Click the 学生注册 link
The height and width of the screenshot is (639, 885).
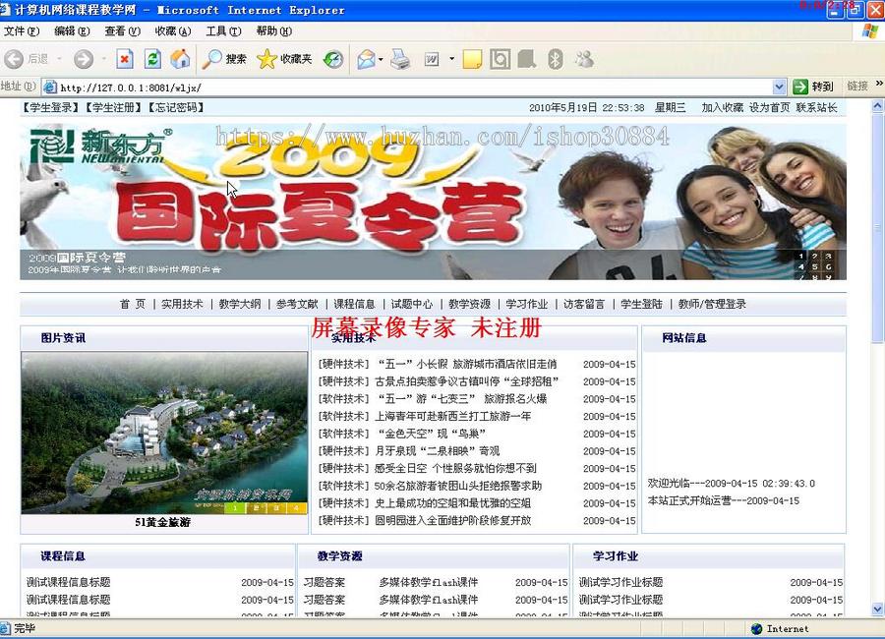113,107
